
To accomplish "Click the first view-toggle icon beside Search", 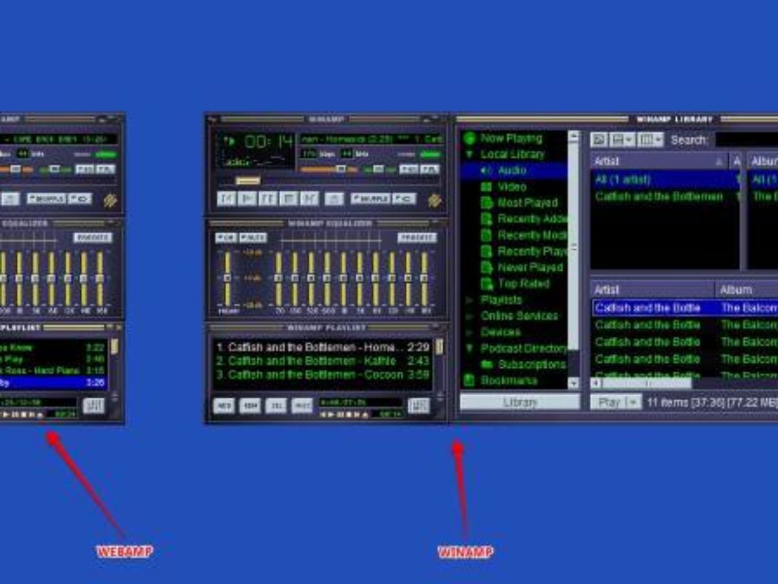I will [x=599, y=140].
